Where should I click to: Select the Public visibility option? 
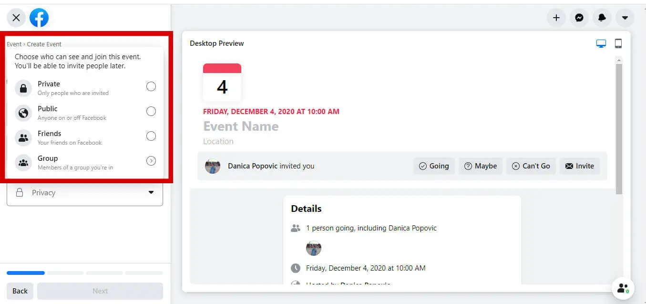[151, 111]
